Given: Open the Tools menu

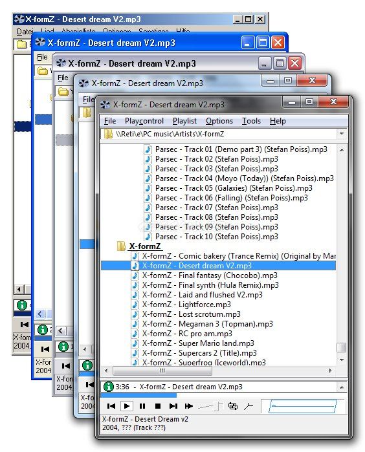Looking at the screenshot, I should pos(251,121).
